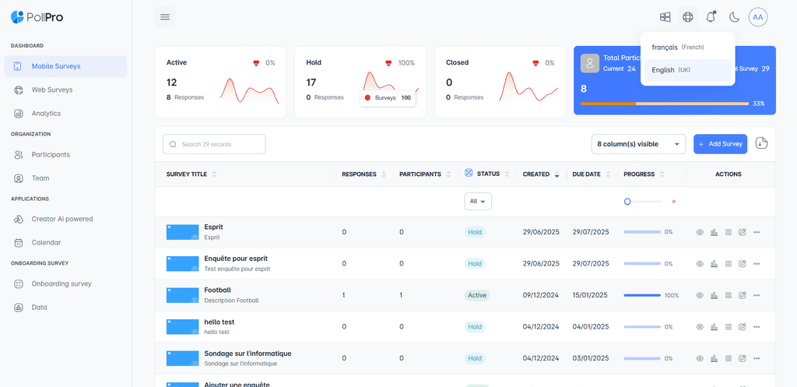Click the hamburger menu toggle button
This screenshot has width=797, height=387.
pos(164,17)
